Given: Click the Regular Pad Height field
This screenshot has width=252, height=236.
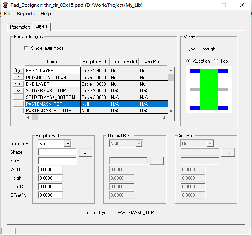Looking at the screenshot, I should (x=51, y=178).
